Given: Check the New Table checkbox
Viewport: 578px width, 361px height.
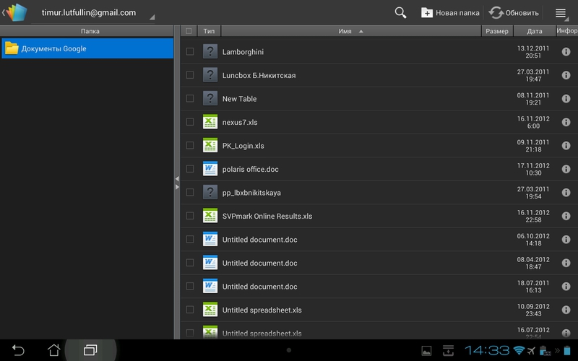Looking at the screenshot, I should pos(190,98).
